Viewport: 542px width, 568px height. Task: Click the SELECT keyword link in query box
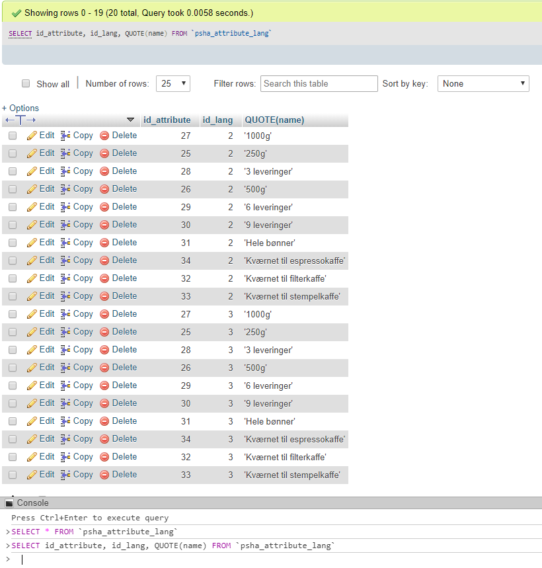coord(20,33)
